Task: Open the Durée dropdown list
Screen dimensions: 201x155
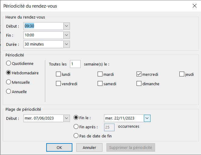Action: tap(67, 44)
